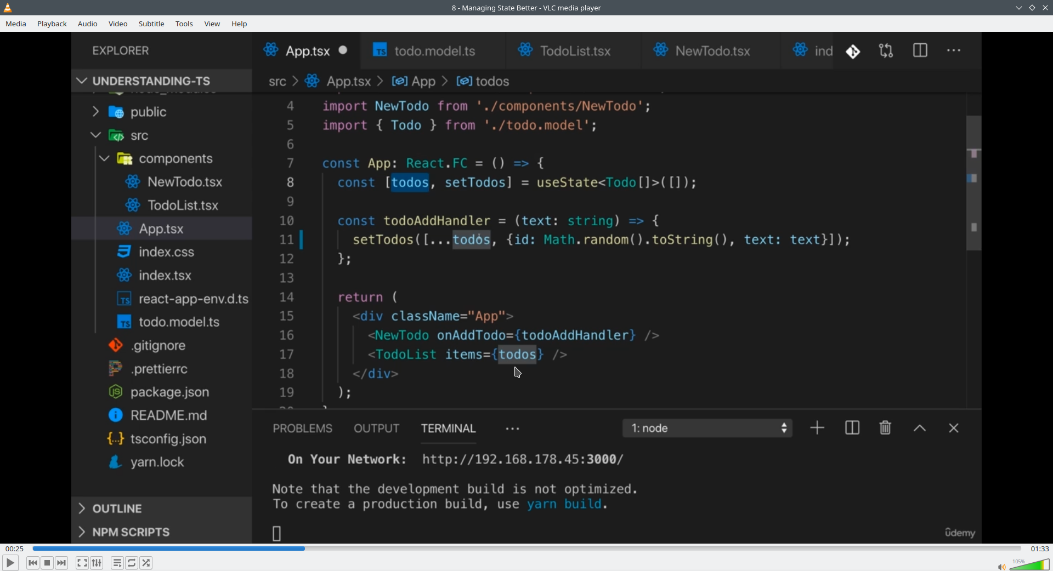
Task: Toggle remaining time on total duration
Action: 1040,549
